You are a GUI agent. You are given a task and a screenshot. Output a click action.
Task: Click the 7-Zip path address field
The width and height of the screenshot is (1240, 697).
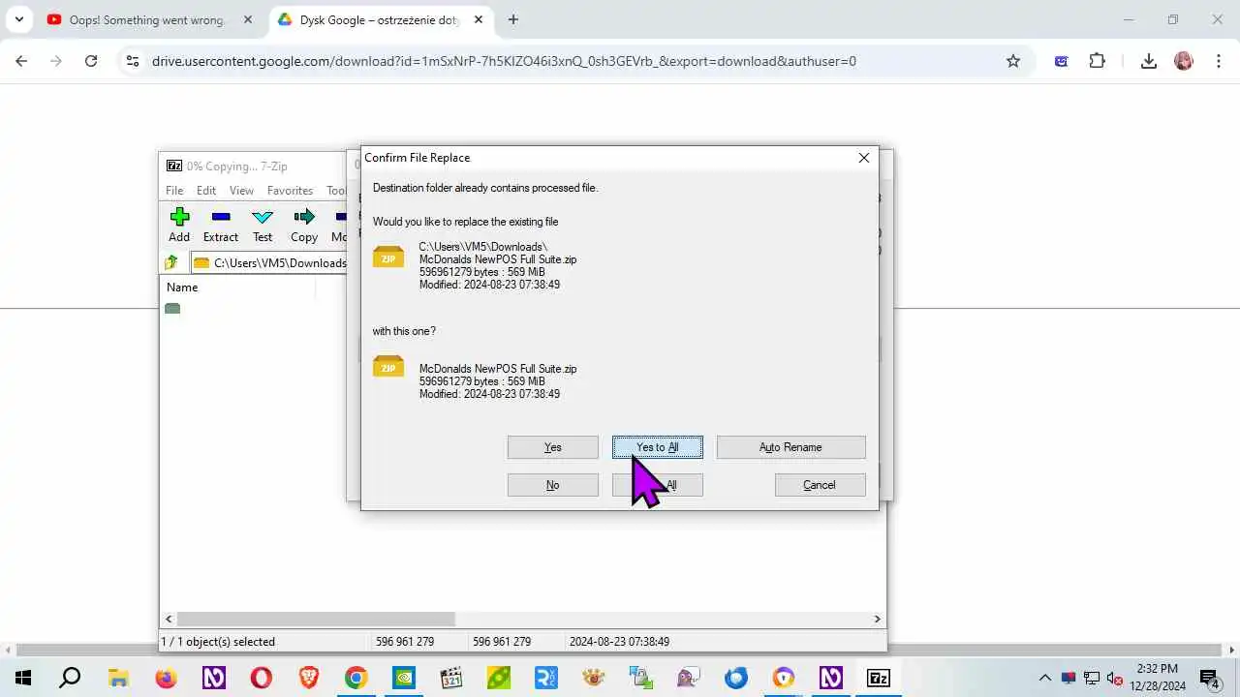(x=269, y=262)
